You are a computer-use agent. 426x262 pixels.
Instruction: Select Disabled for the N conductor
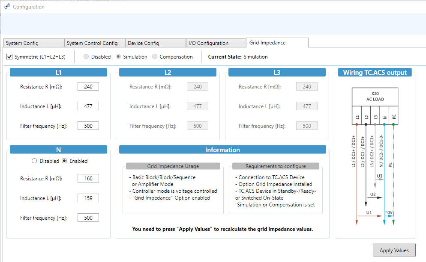pos(35,161)
